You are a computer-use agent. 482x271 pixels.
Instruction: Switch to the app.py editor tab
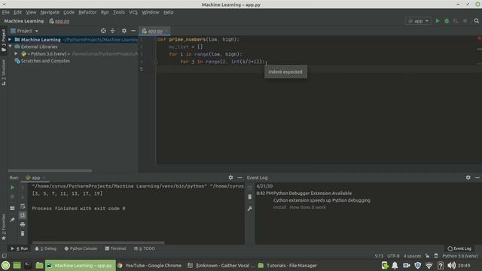154,31
